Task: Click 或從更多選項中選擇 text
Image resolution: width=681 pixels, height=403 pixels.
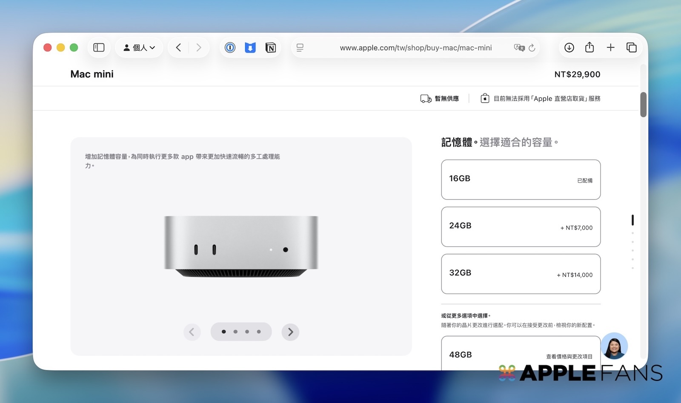Action: point(466,316)
